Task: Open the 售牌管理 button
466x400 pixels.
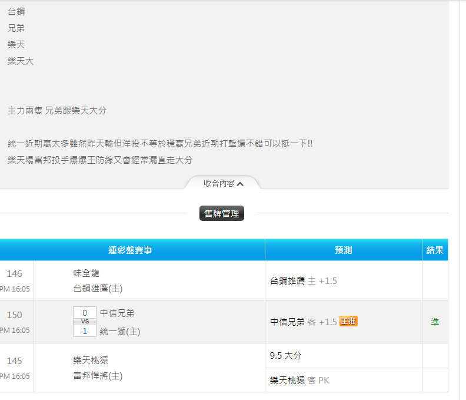Action: coord(222,213)
